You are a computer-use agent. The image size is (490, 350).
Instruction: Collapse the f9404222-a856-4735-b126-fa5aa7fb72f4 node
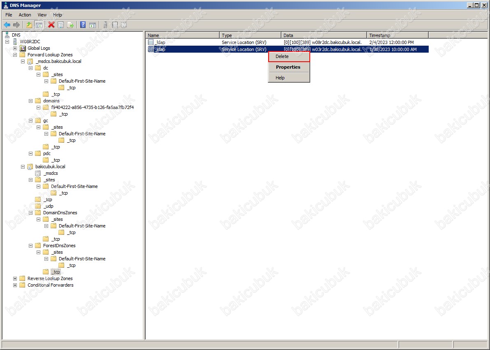[38, 107]
